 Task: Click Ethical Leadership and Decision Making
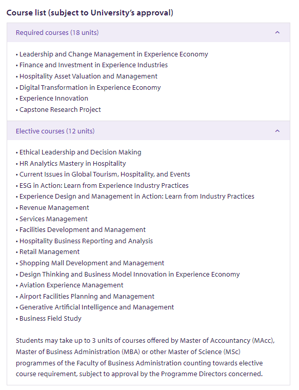(81, 152)
